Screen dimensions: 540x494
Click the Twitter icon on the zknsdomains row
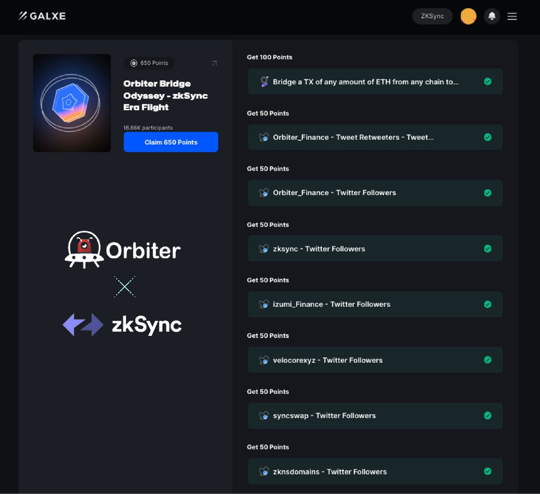click(264, 471)
